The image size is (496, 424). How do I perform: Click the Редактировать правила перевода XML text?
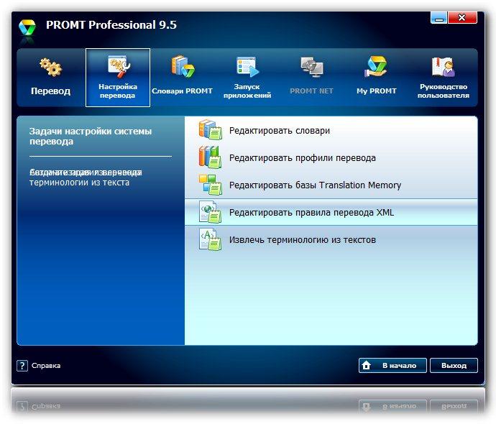point(311,213)
